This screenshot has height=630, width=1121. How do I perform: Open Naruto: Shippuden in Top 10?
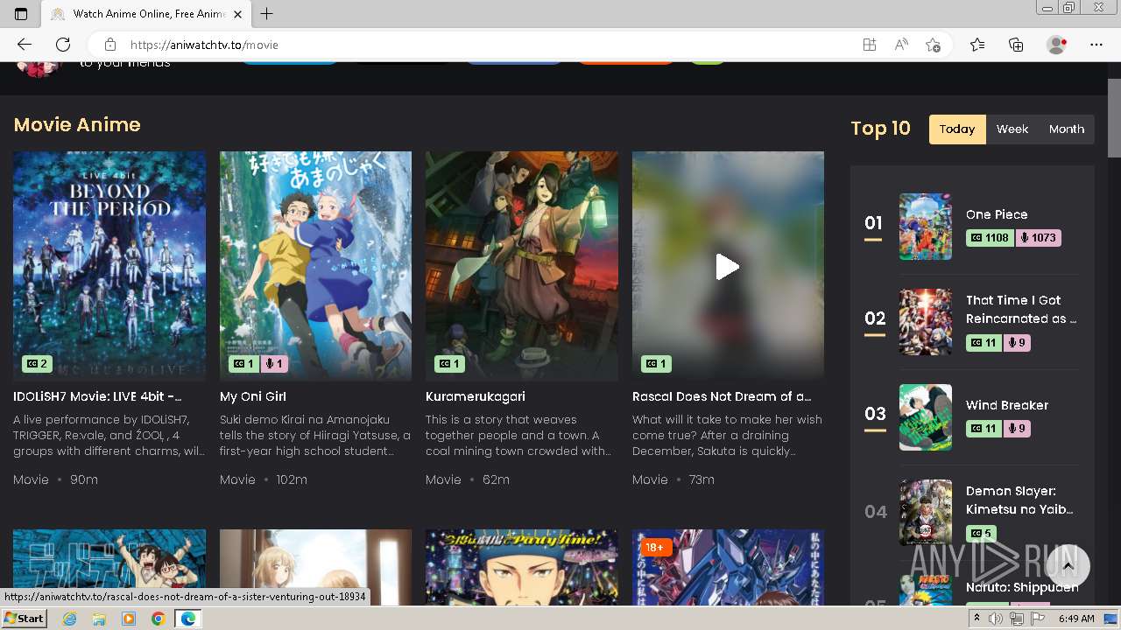tap(1022, 587)
